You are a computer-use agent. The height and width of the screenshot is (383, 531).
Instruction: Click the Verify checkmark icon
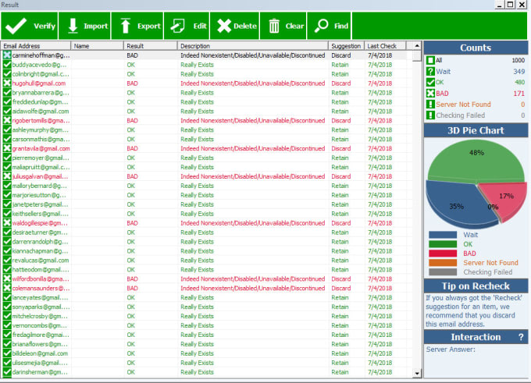pyautogui.click(x=16, y=26)
